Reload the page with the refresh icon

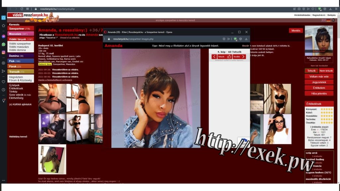22,9
